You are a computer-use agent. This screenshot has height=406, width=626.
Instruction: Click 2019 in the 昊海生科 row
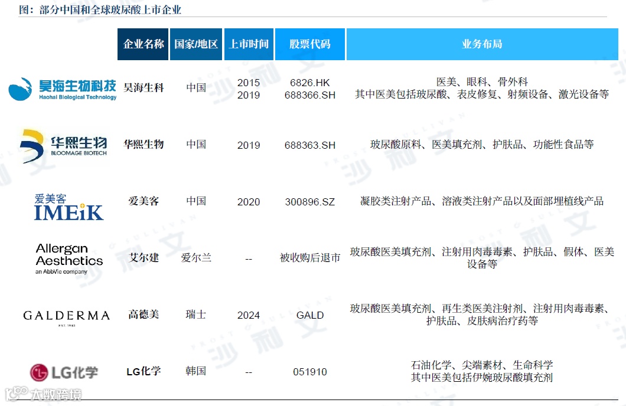(x=248, y=96)
